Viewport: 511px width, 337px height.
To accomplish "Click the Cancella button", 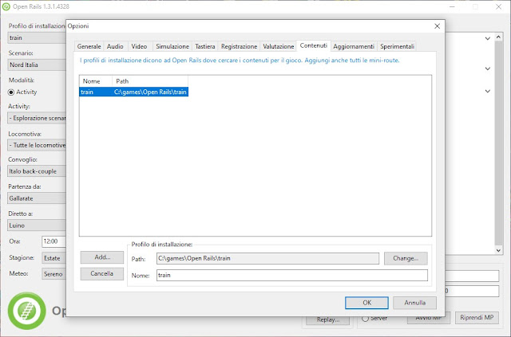I will [x=102, y=274].
